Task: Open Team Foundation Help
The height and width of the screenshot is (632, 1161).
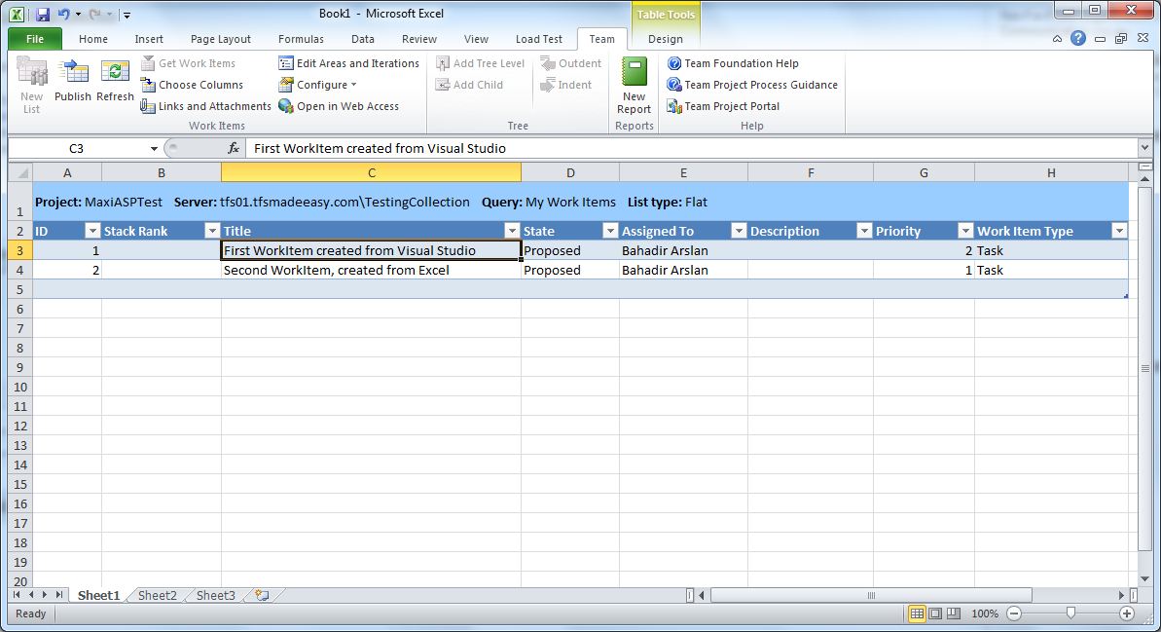Action: pos(732,63)
